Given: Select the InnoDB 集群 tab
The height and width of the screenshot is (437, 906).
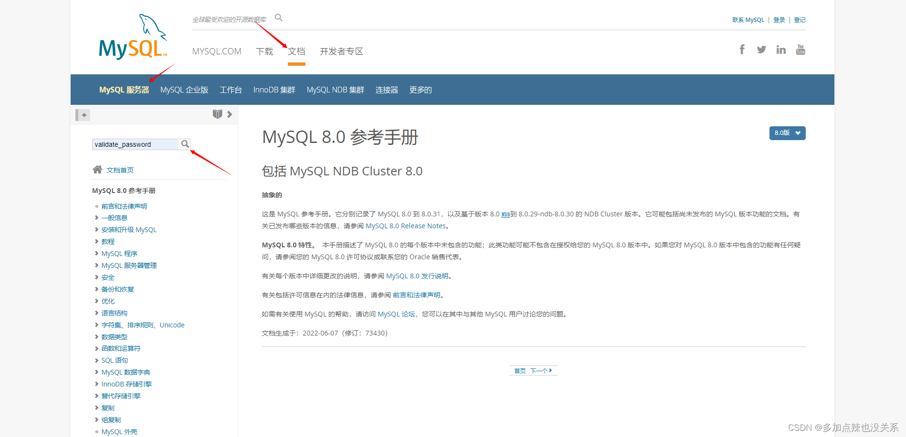Looking at the screenshot, I should [x=274, y=90].
